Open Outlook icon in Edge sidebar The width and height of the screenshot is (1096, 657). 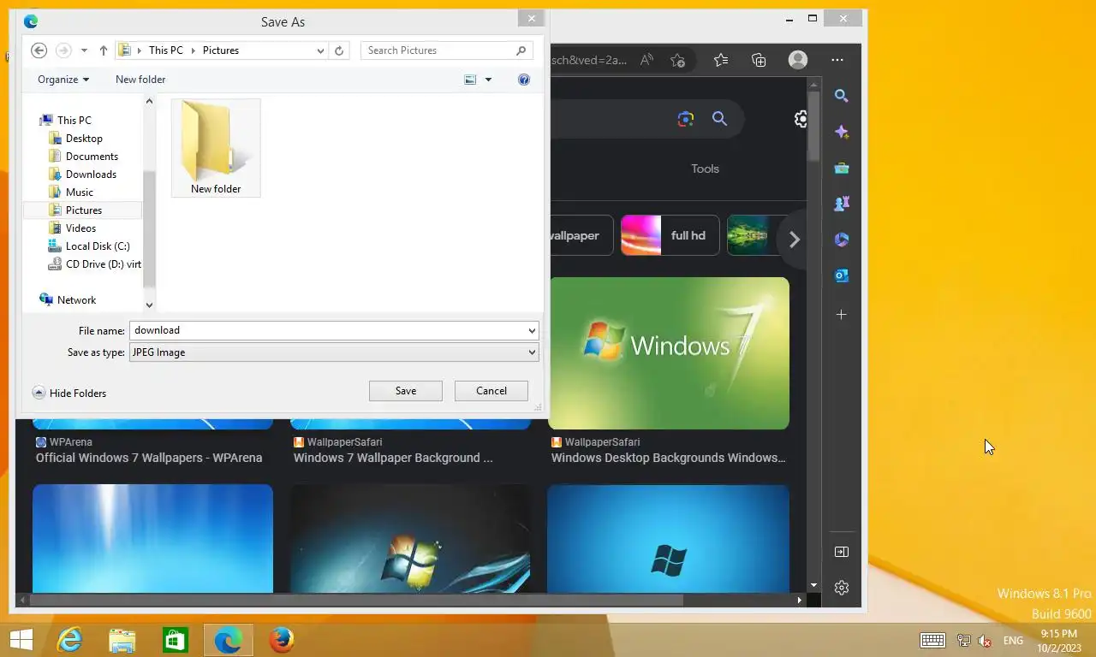(842, 276)
